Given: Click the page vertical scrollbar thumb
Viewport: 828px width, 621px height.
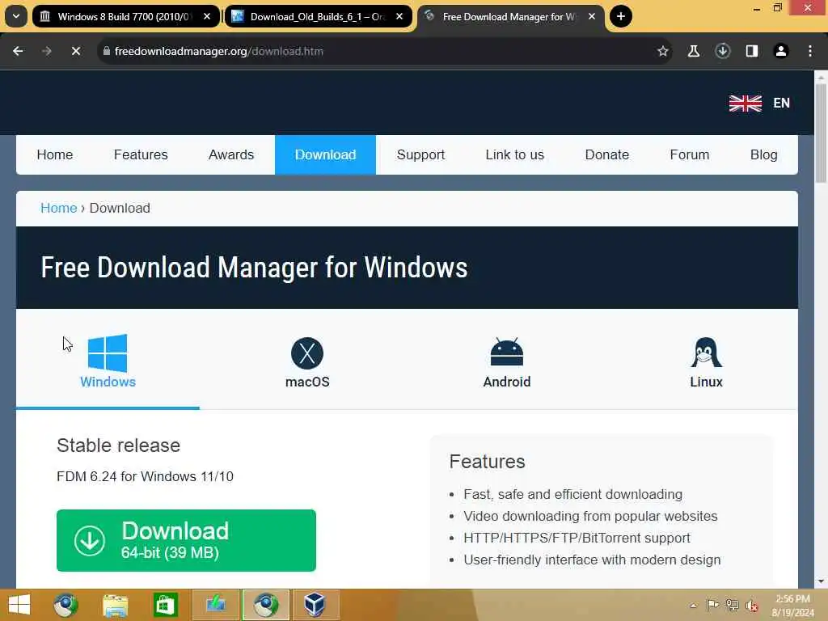Looking at the screenshot, I should click(x=821, y=132).
